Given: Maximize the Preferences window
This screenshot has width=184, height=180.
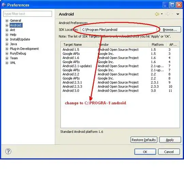Looking at the screenshot, I should pyautogui.click(x=172, y=5).
